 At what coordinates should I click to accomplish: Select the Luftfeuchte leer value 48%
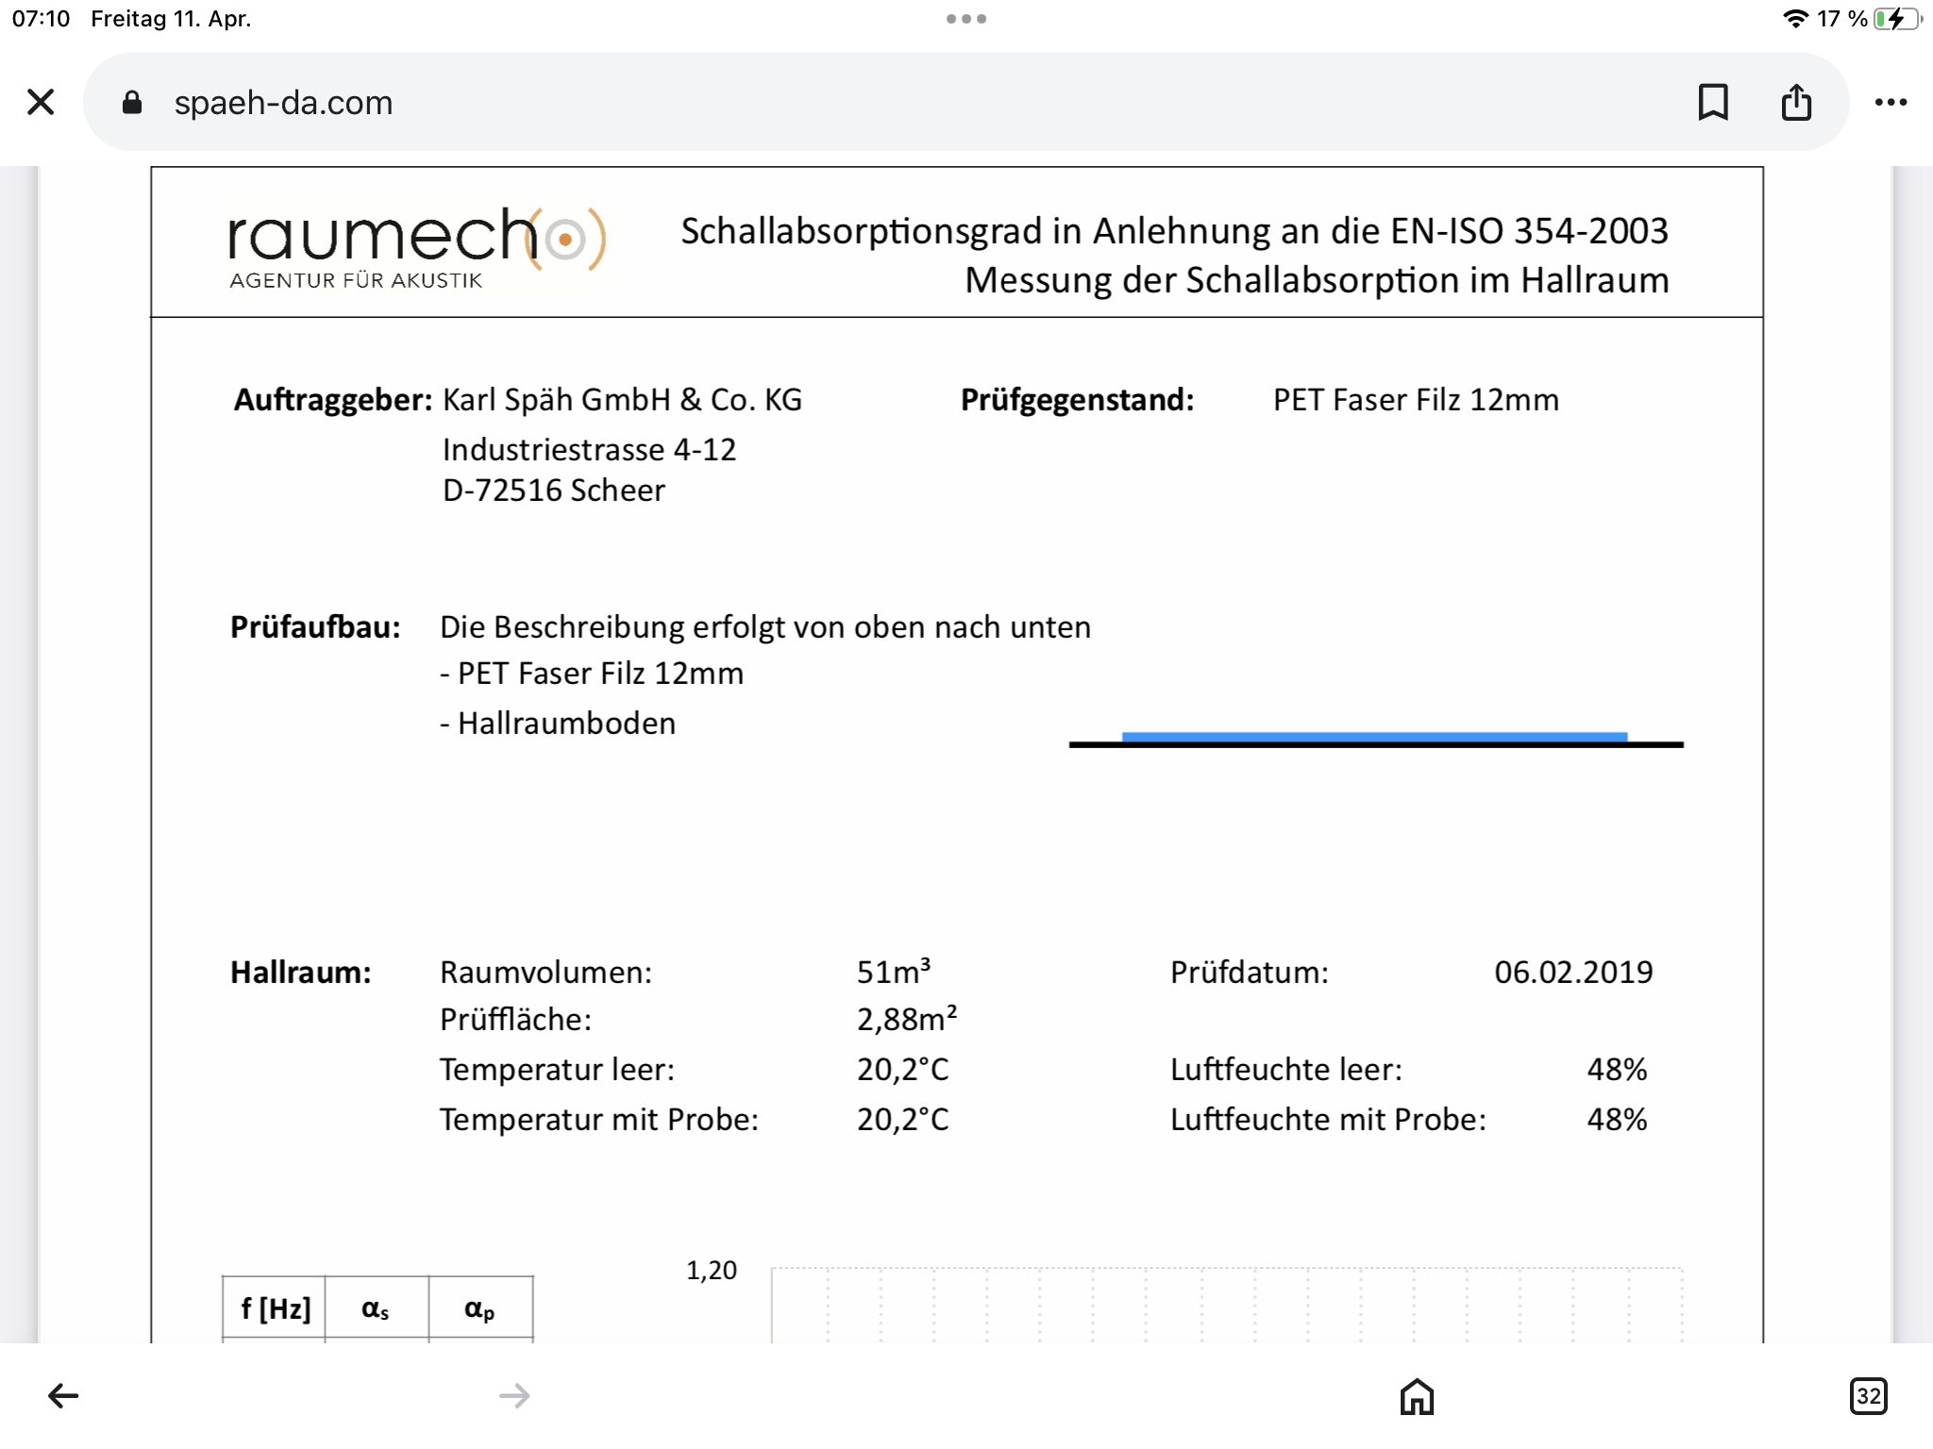1617,1070
